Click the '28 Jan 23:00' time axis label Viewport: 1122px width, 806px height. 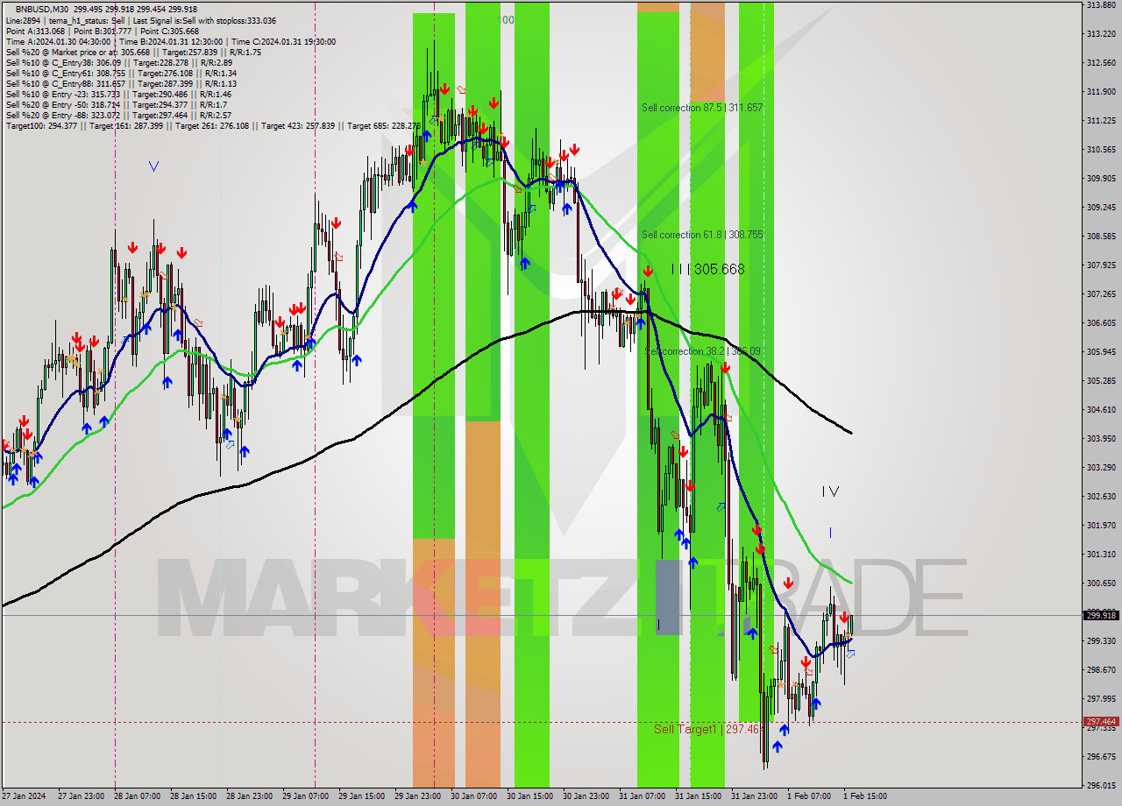(x=250, y=796)
